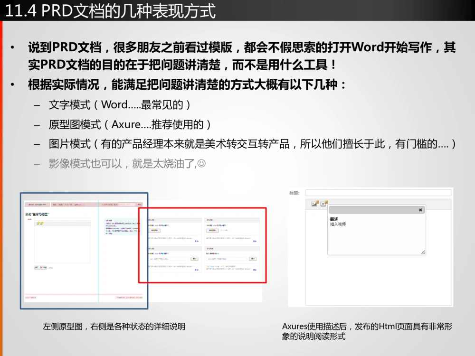Select the first tab in left prototype's top bar

point(37,205)
